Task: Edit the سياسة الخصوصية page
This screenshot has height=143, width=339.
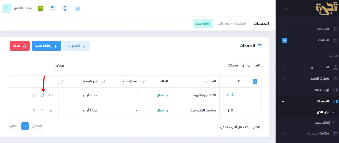Action: [x=42, y=111]
